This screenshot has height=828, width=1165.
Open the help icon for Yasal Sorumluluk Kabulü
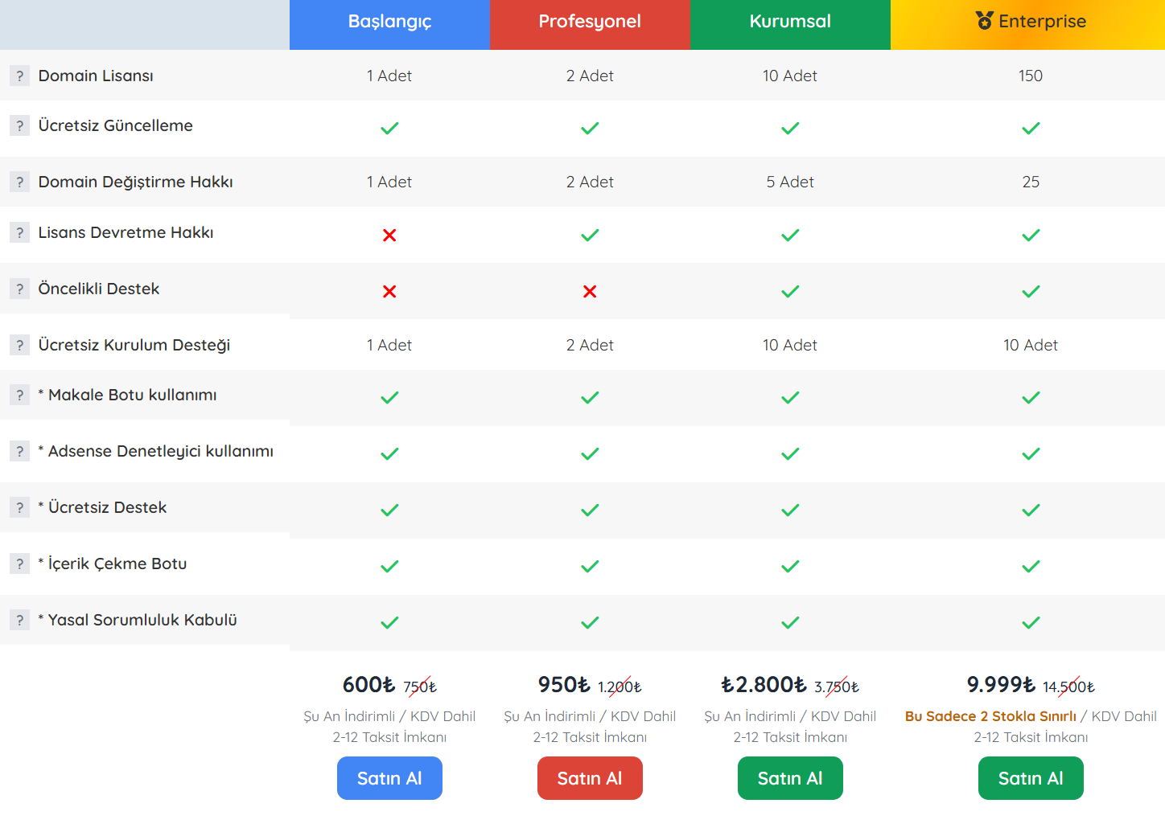[x=19, y=620]
